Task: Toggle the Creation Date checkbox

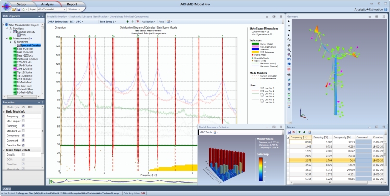Action: [23, 145]
